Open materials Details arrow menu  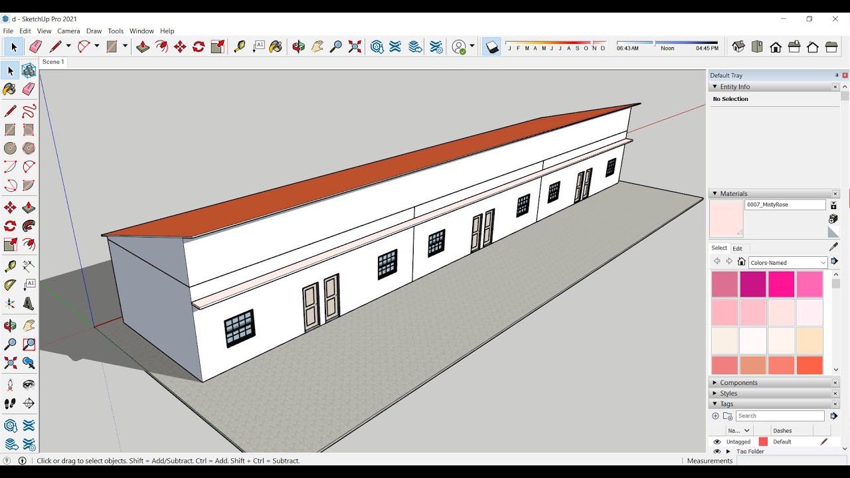(834, 262)
